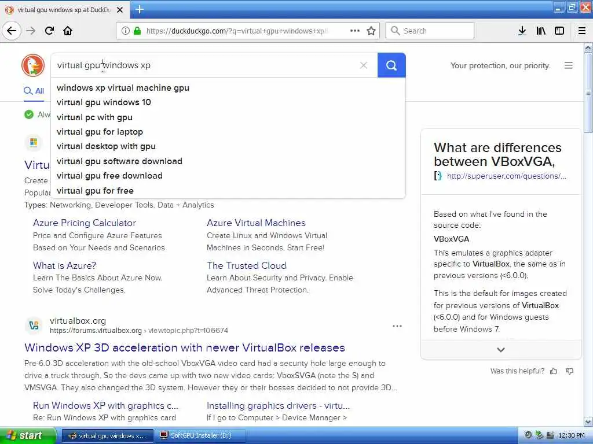Viewport: 593px width, 444px height.
Task: Open Azure Virtual Machines link
Action: [256, 223]
